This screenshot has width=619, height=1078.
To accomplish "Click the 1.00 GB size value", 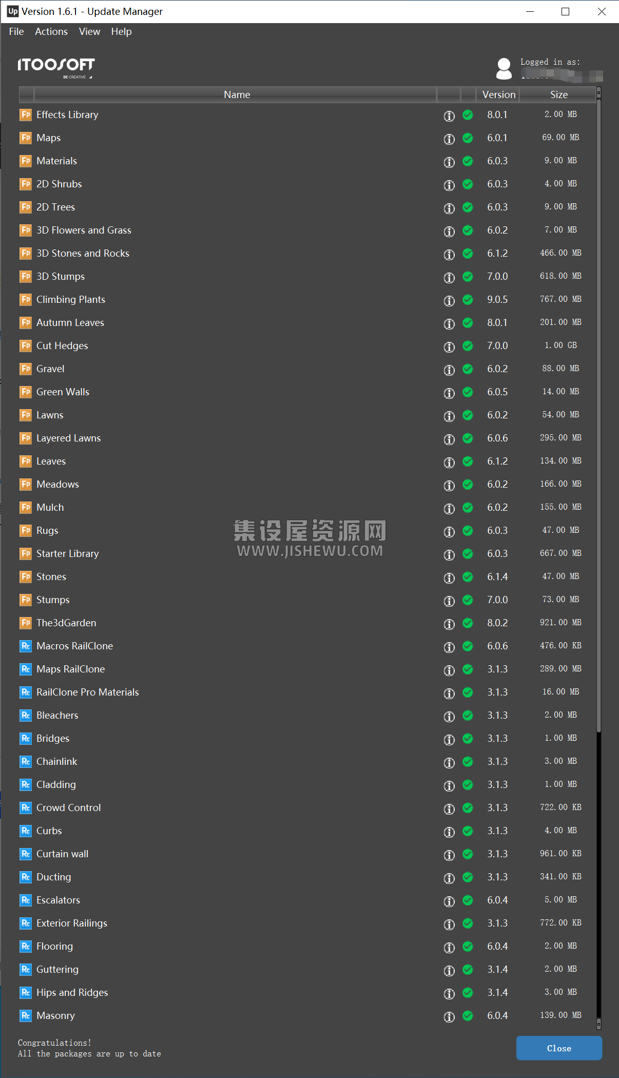I will point(560,345).
